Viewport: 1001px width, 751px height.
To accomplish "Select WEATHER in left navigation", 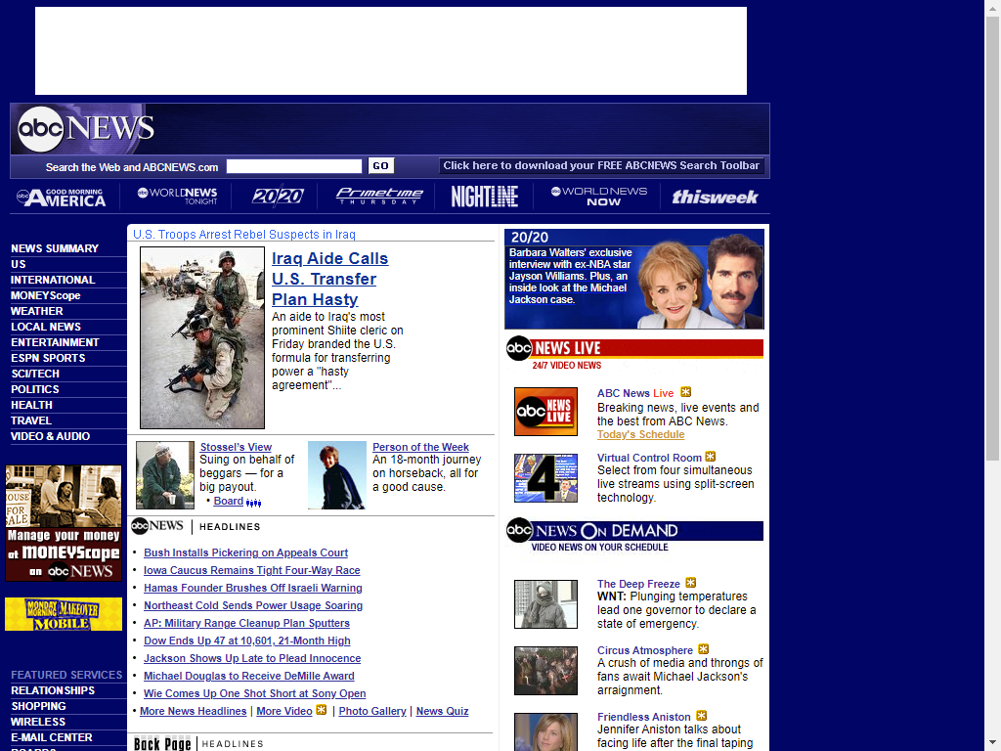I will [37, 311].
